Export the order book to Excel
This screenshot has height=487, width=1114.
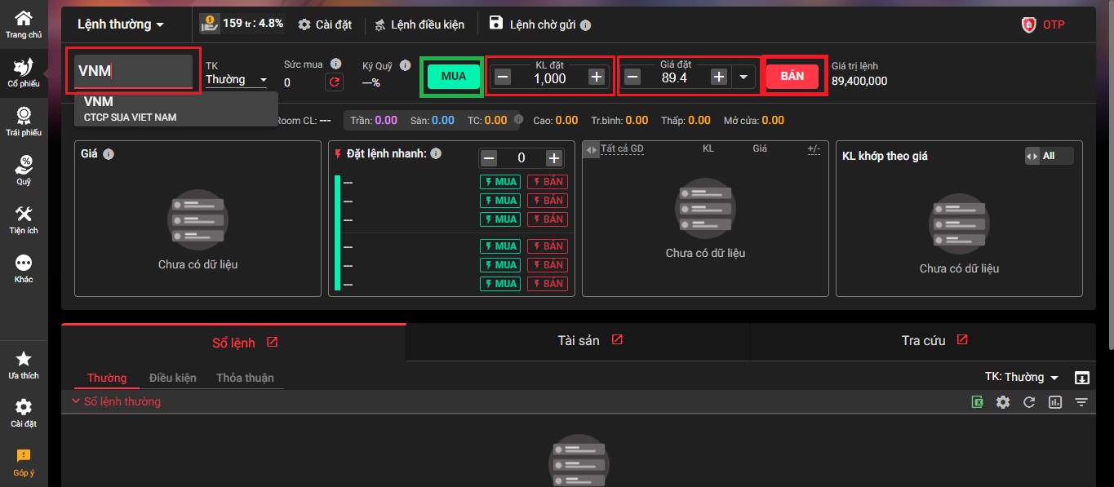click(x=977, y=402)
